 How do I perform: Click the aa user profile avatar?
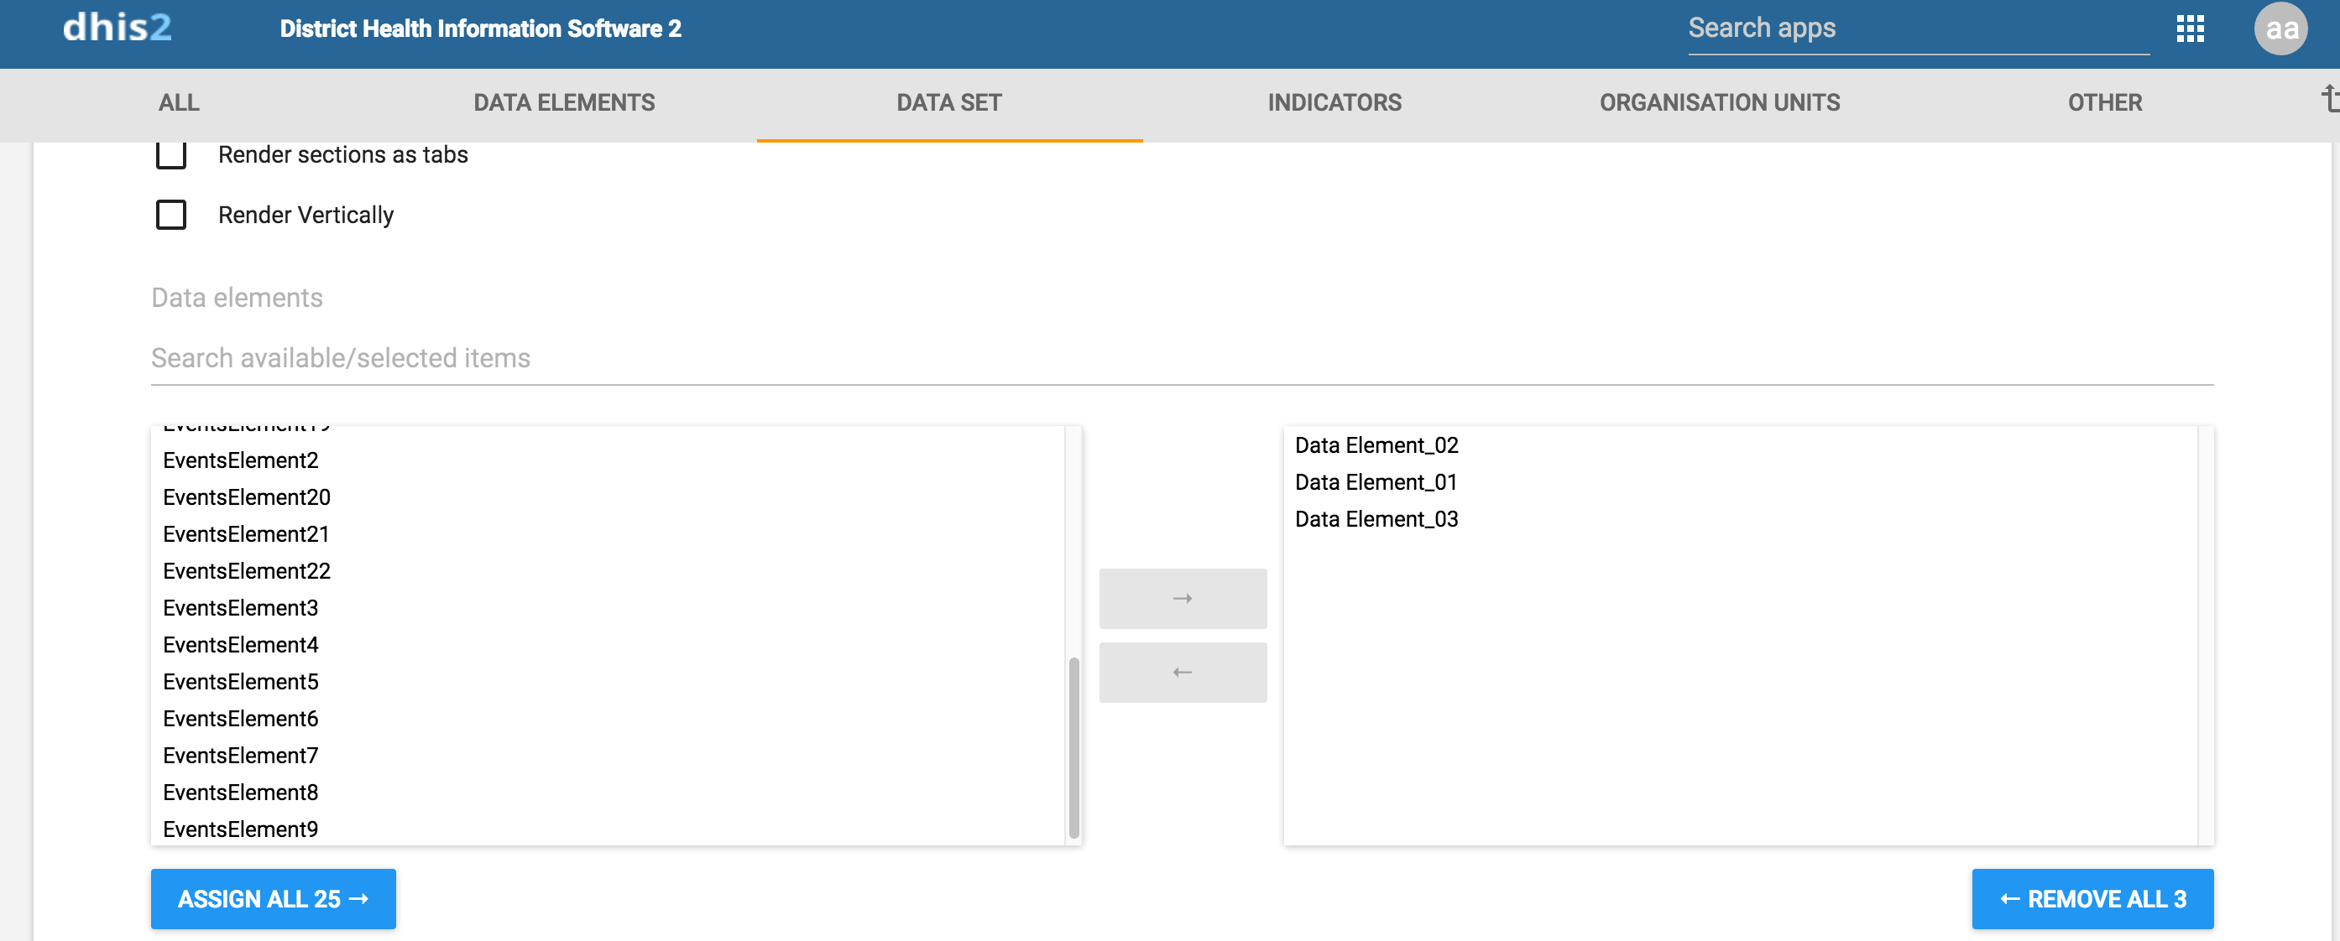click(2280, 29)
